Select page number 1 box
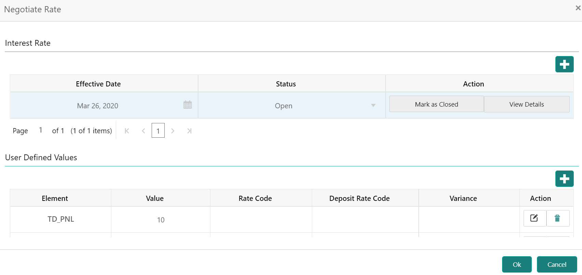Viewport: 582px width, 275px height. [158, 130]
